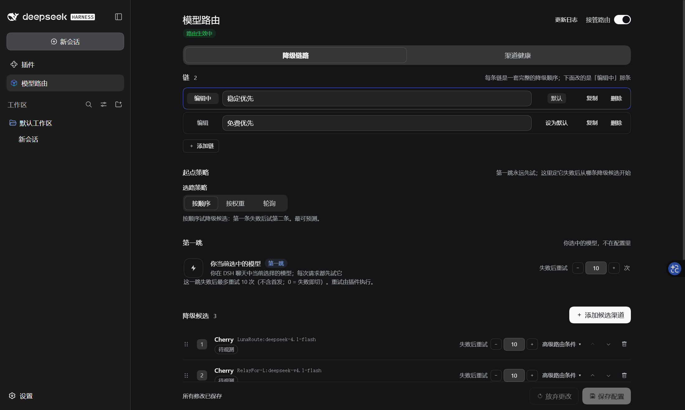The width and height of the screenshot is (685, 410).
Task: Select 轮询 routing strategy
Action: coord(269,203)
